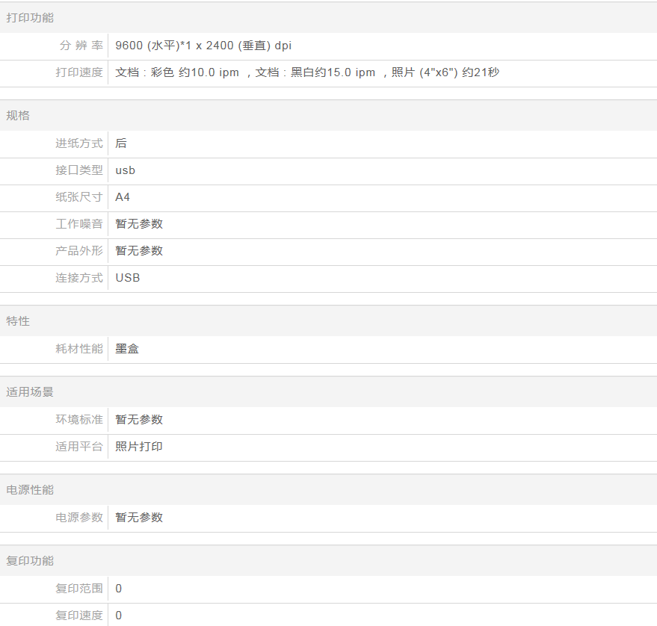Screen dimensions: 657x626
Task: Click the 电源参数 row label
Action: (x=79, y=518)
